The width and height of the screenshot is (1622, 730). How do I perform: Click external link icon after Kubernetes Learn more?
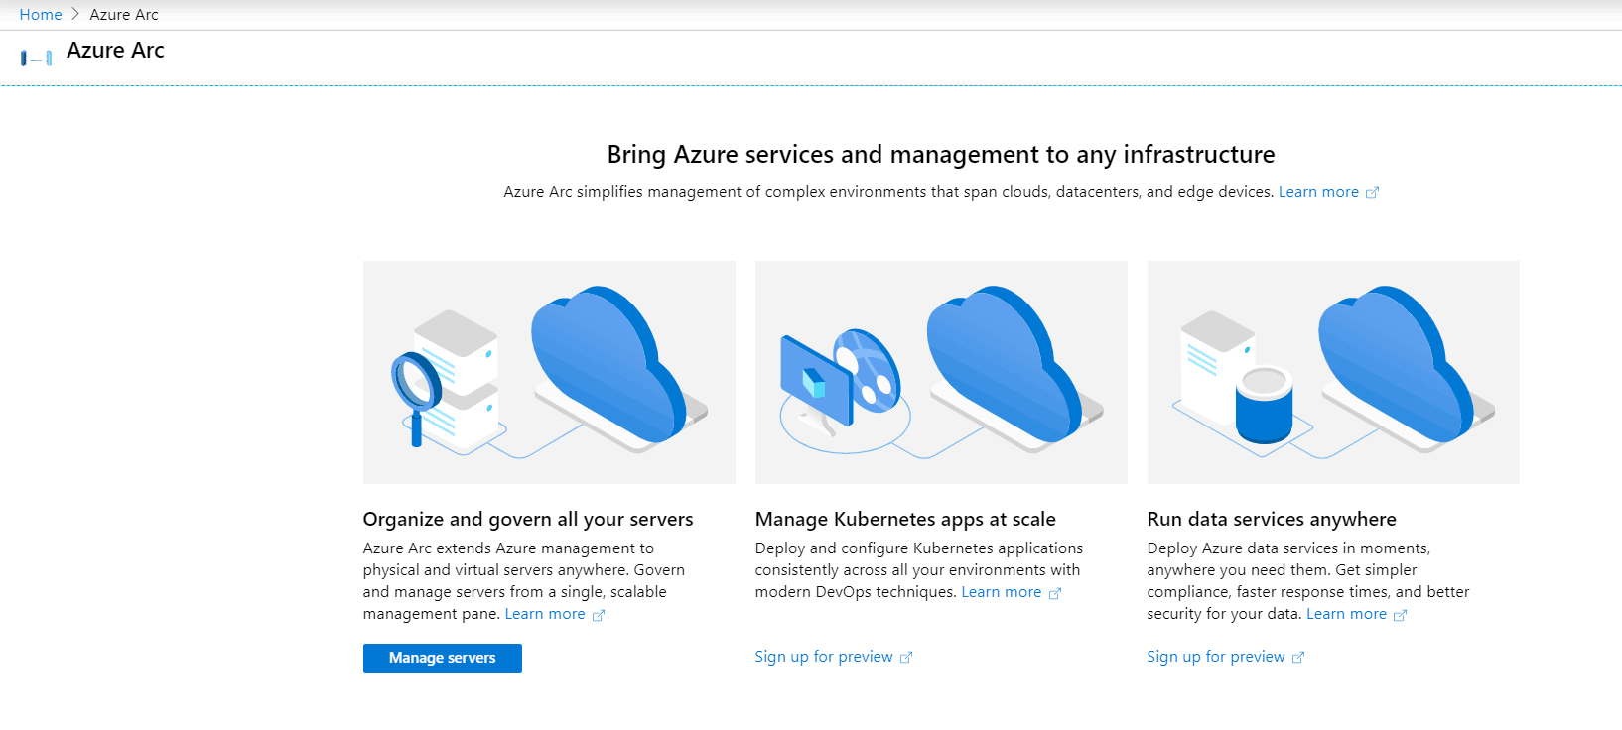pyautogui.click(x=1055, y=593)
